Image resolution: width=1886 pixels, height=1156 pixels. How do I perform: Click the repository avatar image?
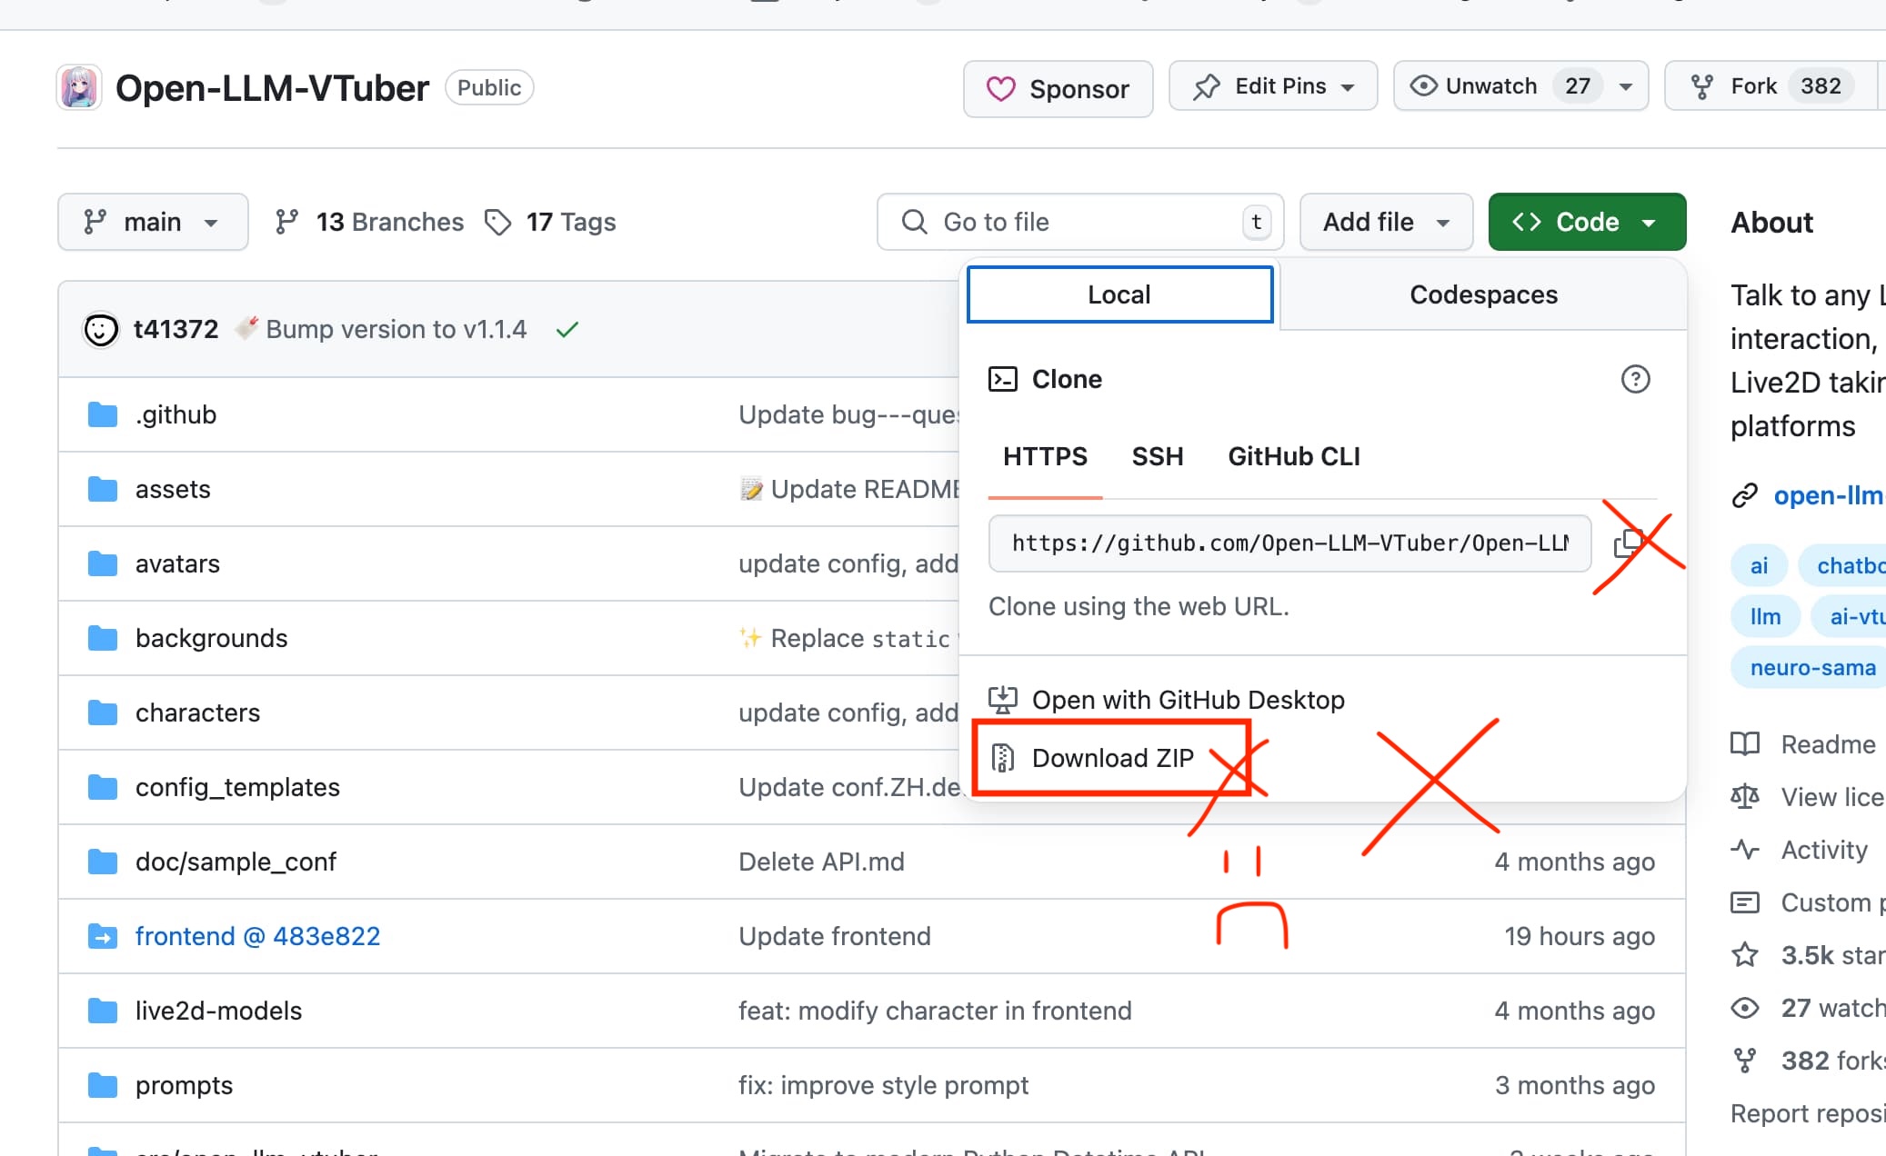point(79,87)
